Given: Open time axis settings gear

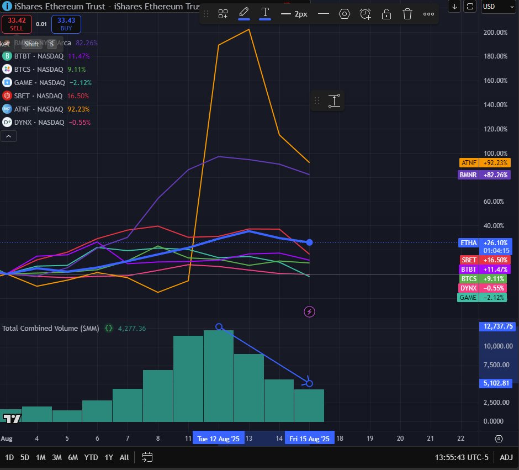Looking at the screenshot, I should click(499, 439).
